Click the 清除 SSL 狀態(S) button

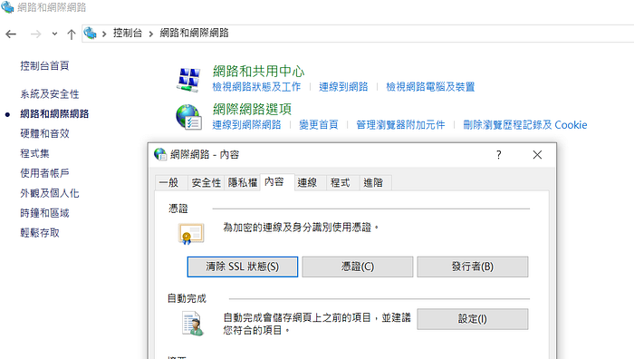click(243, 267)
